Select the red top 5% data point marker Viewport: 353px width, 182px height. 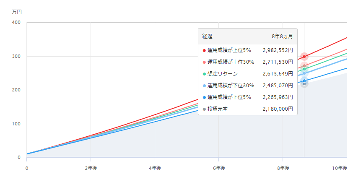[x=304, y=57]
